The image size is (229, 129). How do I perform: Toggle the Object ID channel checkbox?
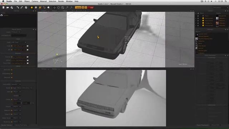(x=12, y=114)
